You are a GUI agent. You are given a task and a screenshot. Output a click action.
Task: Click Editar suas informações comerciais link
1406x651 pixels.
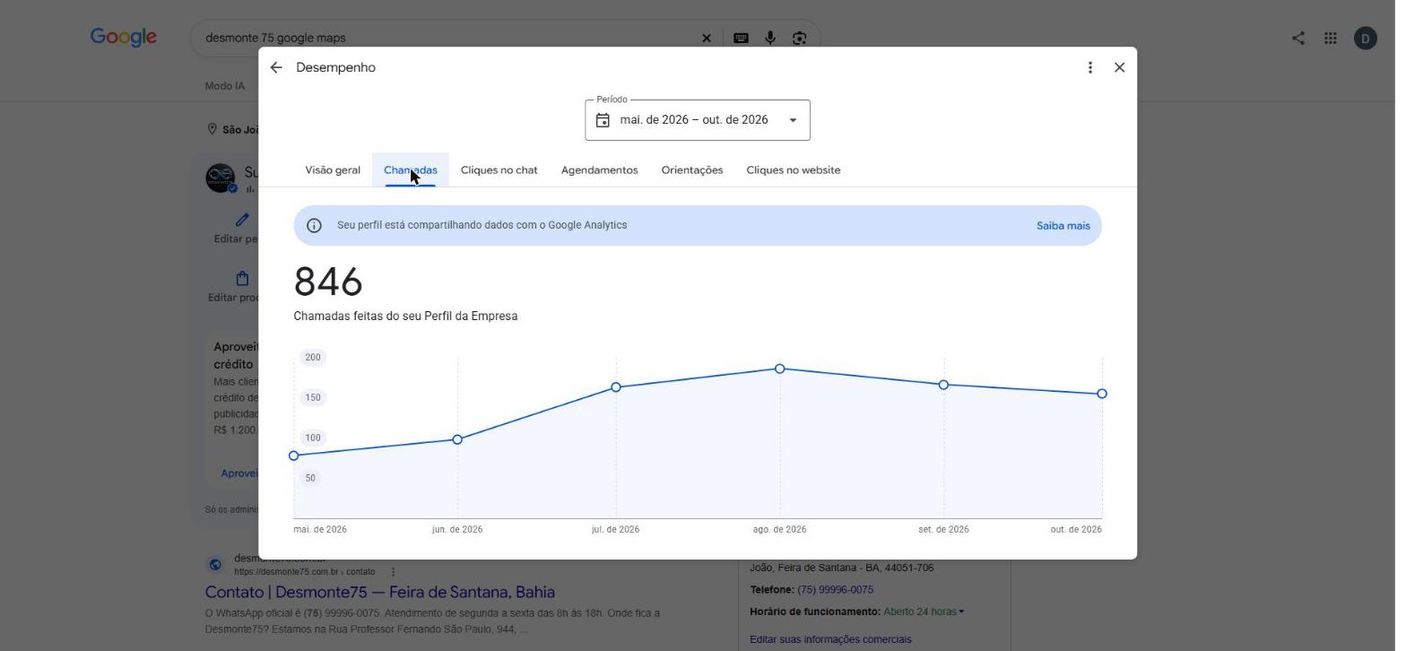coord(830,639)
